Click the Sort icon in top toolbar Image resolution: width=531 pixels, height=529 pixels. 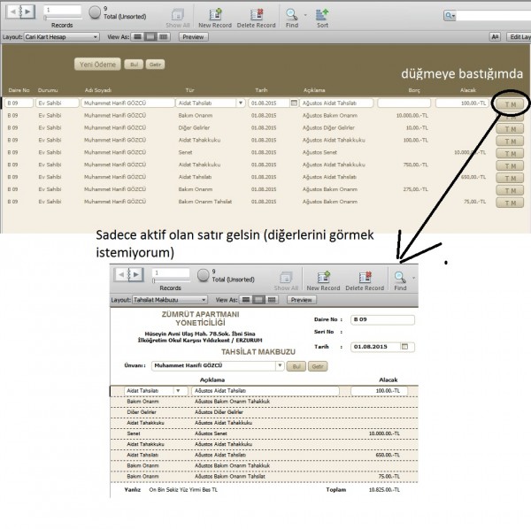(322, 13)
